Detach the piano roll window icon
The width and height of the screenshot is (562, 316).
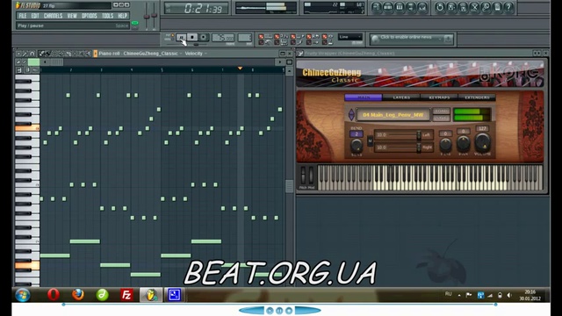point(283,54)
